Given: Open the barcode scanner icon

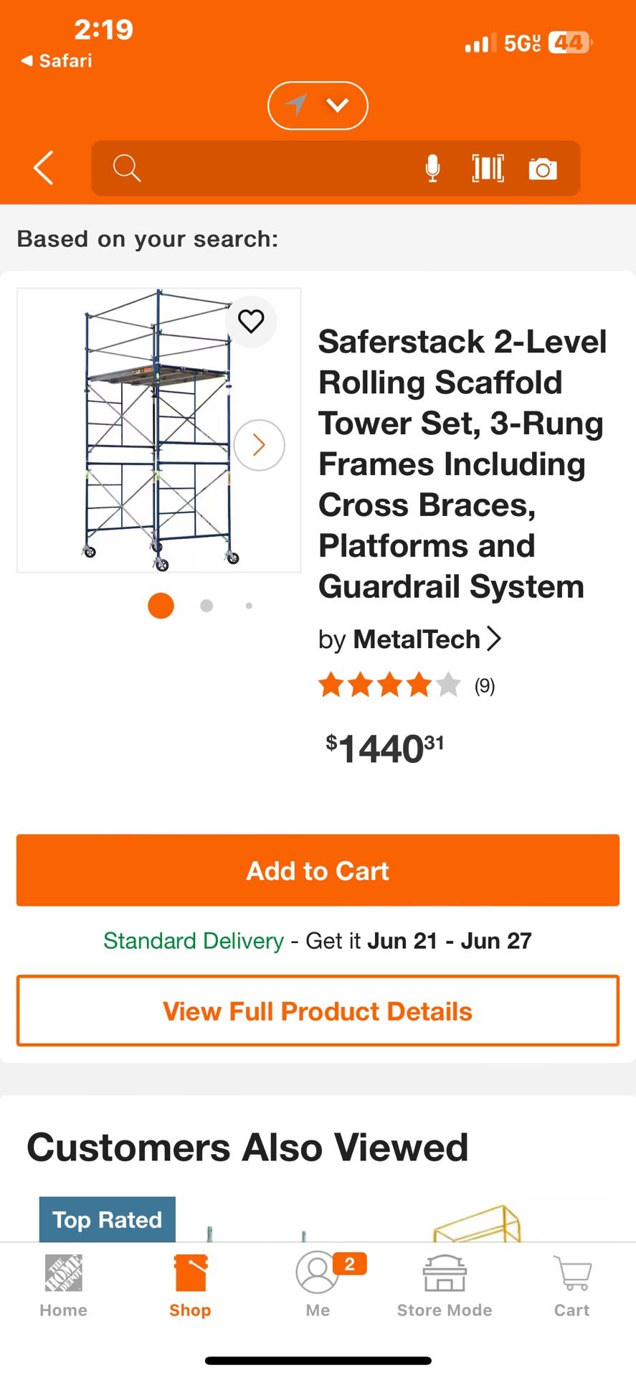Looking at the screenshot, I should [x=488, y=169].
